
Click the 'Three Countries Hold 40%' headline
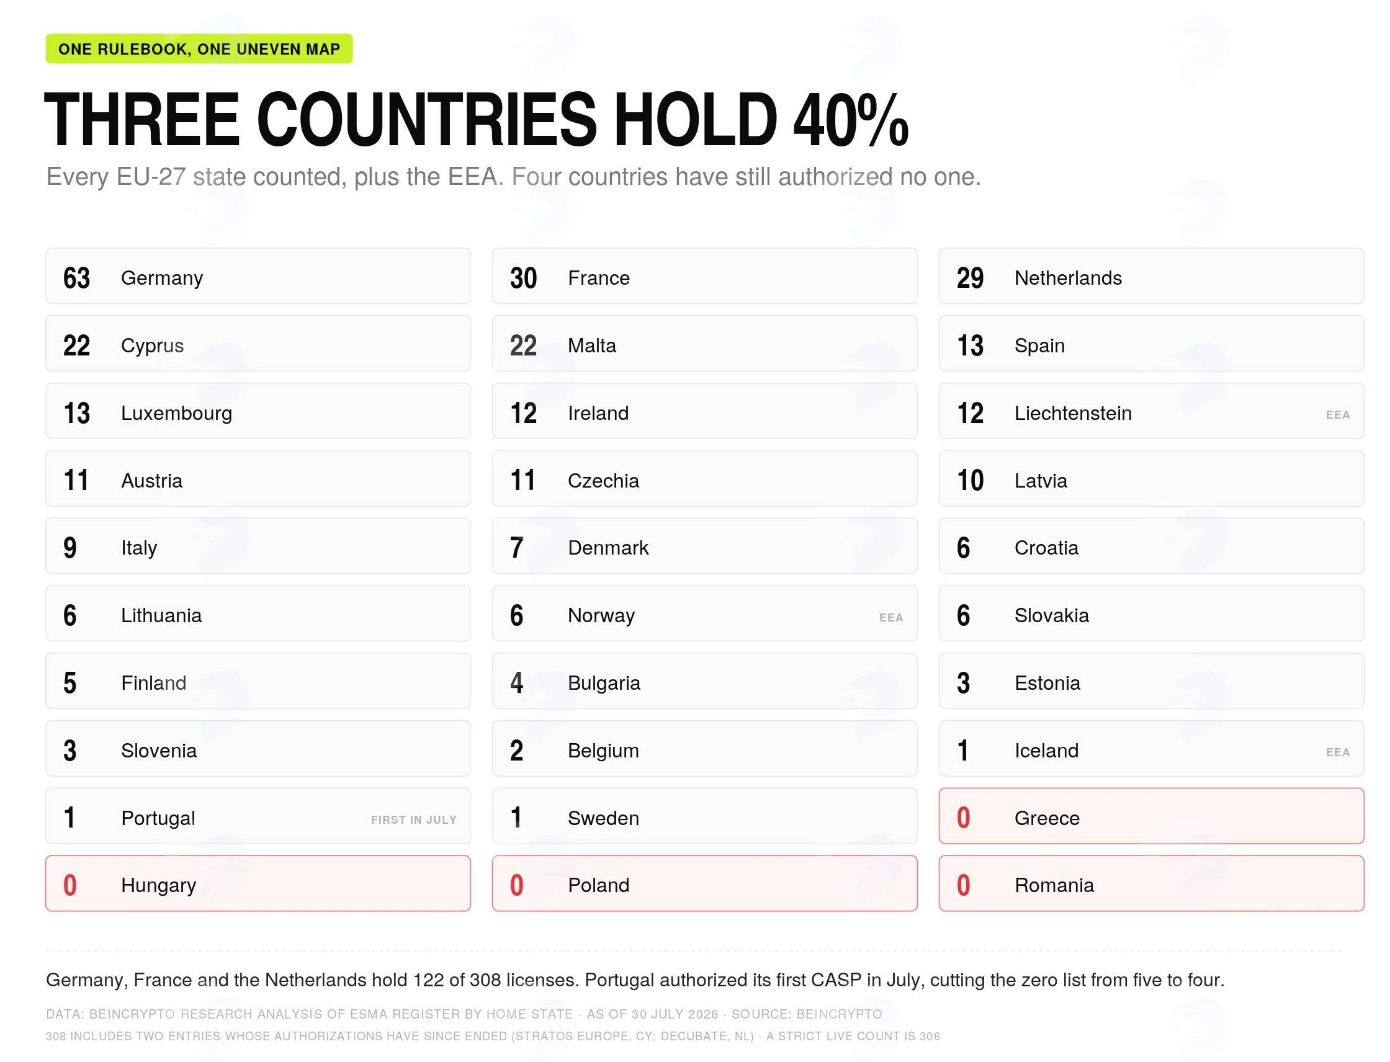pyautogui.click(x=476, y=120)
